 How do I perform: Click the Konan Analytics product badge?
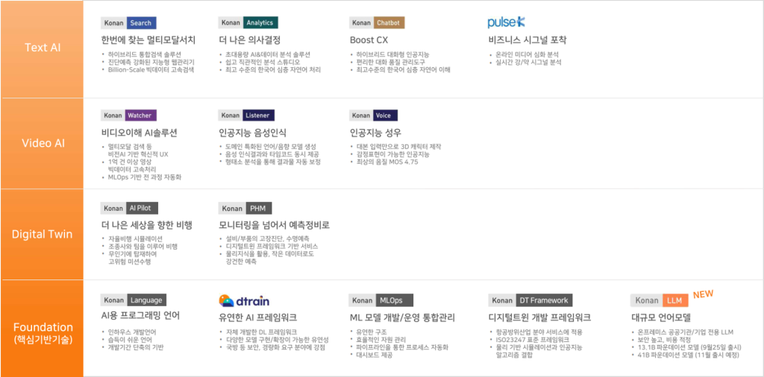pyautogui.click(x=248, y=23)
